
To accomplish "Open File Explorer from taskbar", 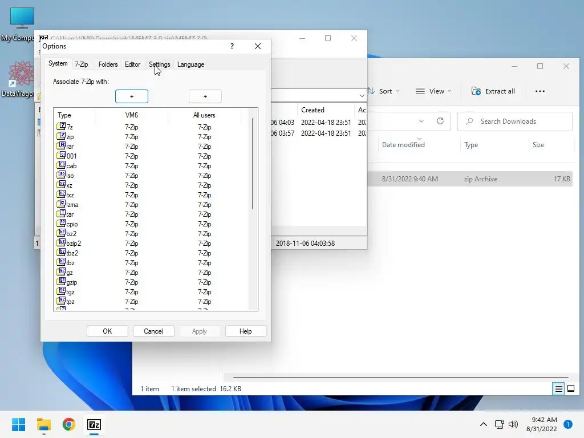I will point(44,424).
